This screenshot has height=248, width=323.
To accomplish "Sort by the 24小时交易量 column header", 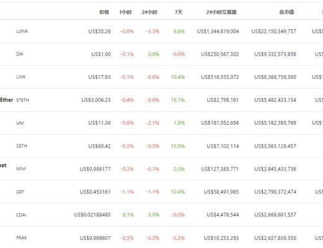I will click(221, 12).
